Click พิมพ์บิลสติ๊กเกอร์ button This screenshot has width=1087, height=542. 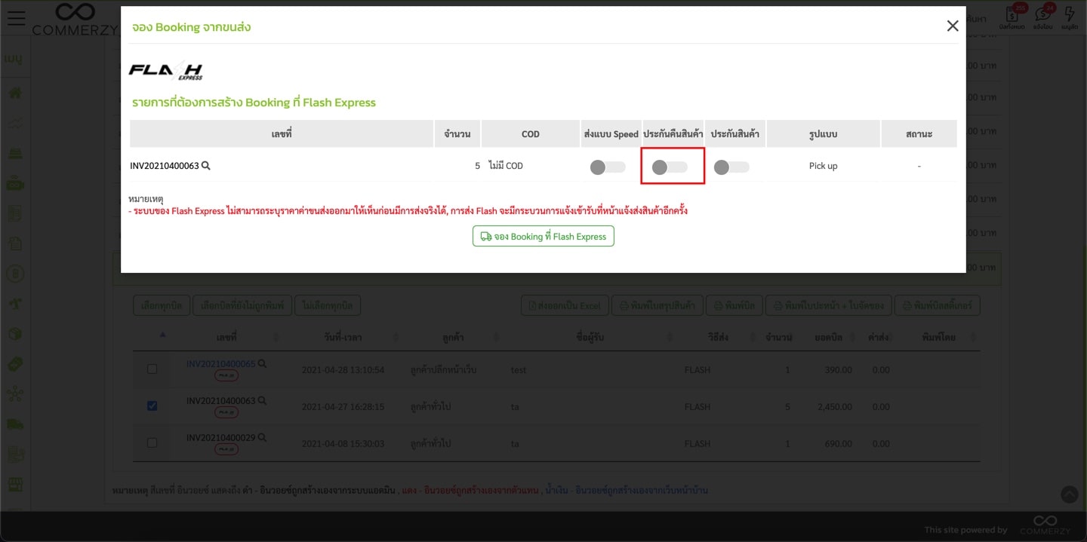pos(938,305)
